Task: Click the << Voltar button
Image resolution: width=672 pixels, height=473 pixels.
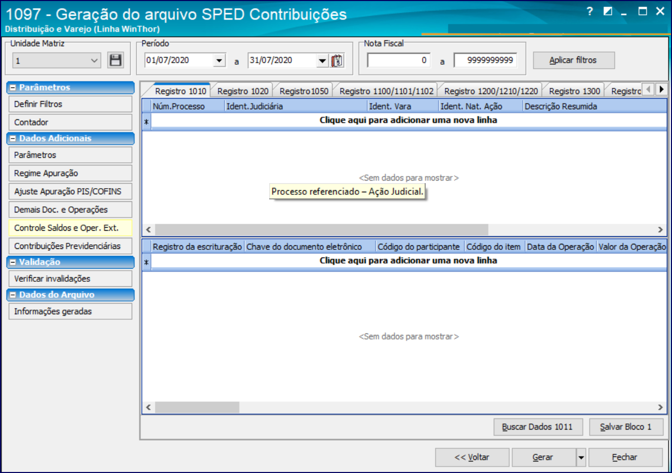Action: [x=472, y=457]
